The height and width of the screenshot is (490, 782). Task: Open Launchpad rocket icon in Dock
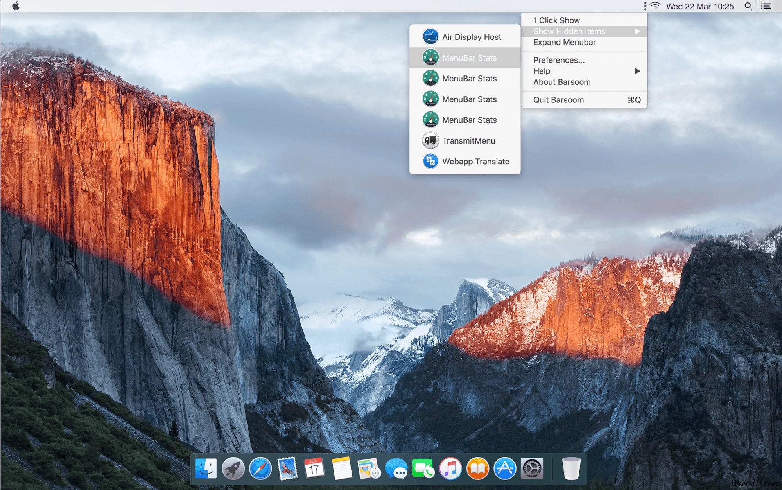233,468
